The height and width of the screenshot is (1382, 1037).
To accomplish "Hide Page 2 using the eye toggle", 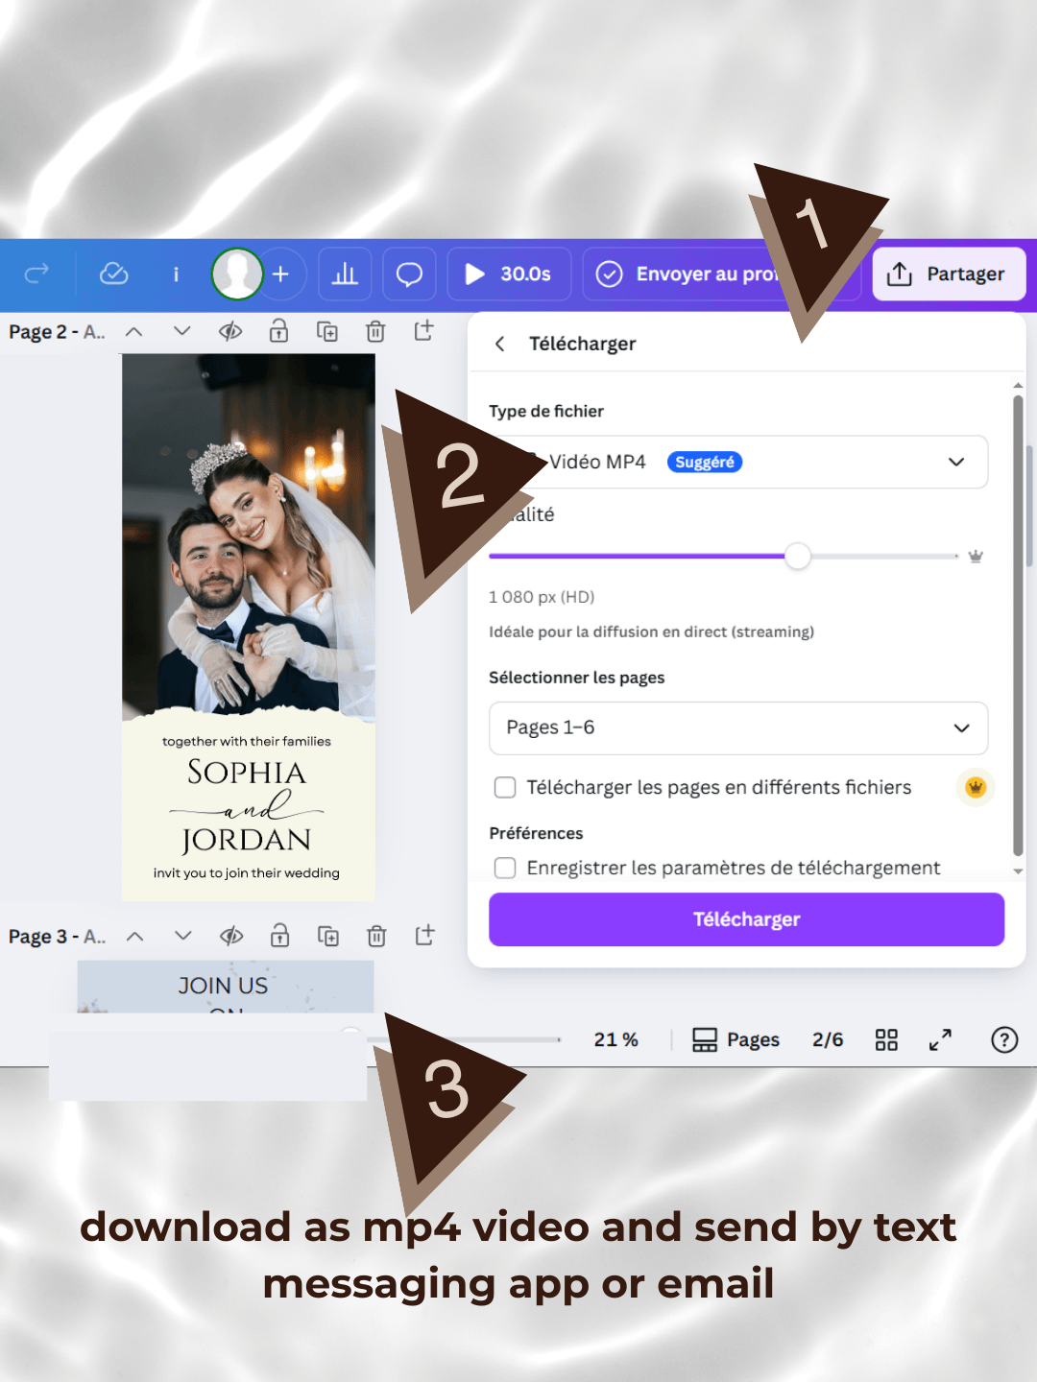I will [229, 331].
